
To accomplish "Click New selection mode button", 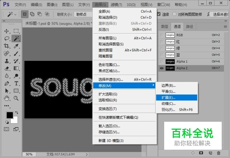I will (25, 14).
